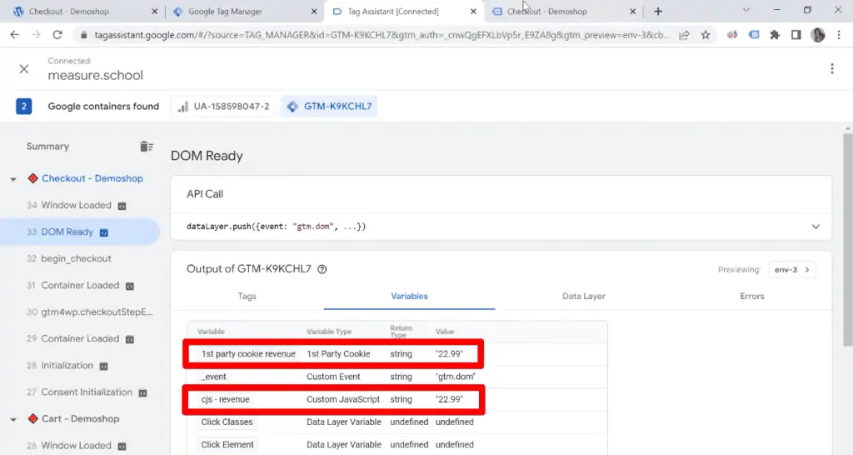Click the Tag Assistant extension icon in toolbar
853x455 pixels.
753,35
